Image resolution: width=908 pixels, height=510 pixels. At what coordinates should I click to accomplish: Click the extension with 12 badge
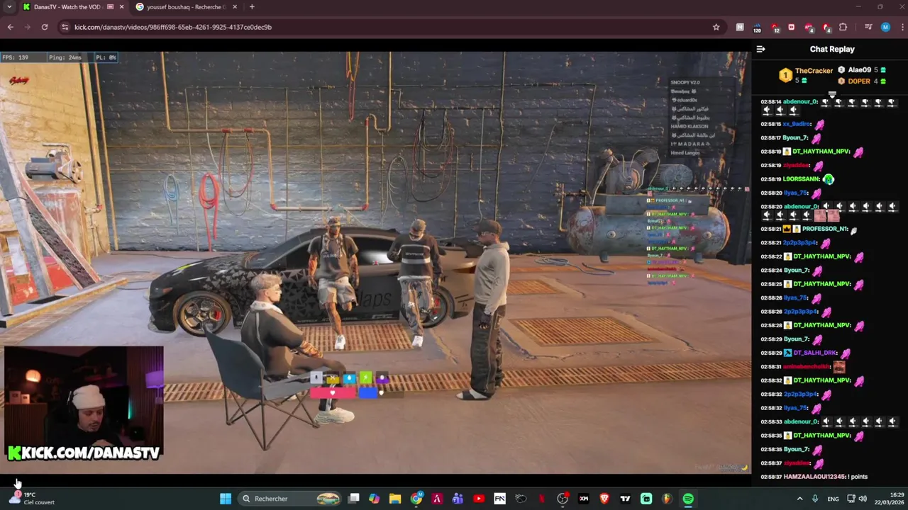(775, 28)
